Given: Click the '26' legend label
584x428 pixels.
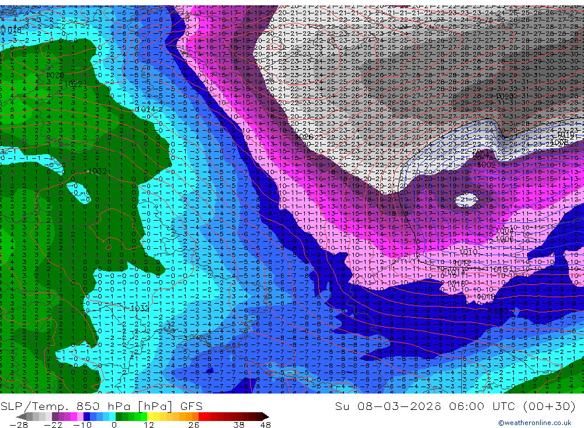Looking at the screenshot, I should [193, 424].
